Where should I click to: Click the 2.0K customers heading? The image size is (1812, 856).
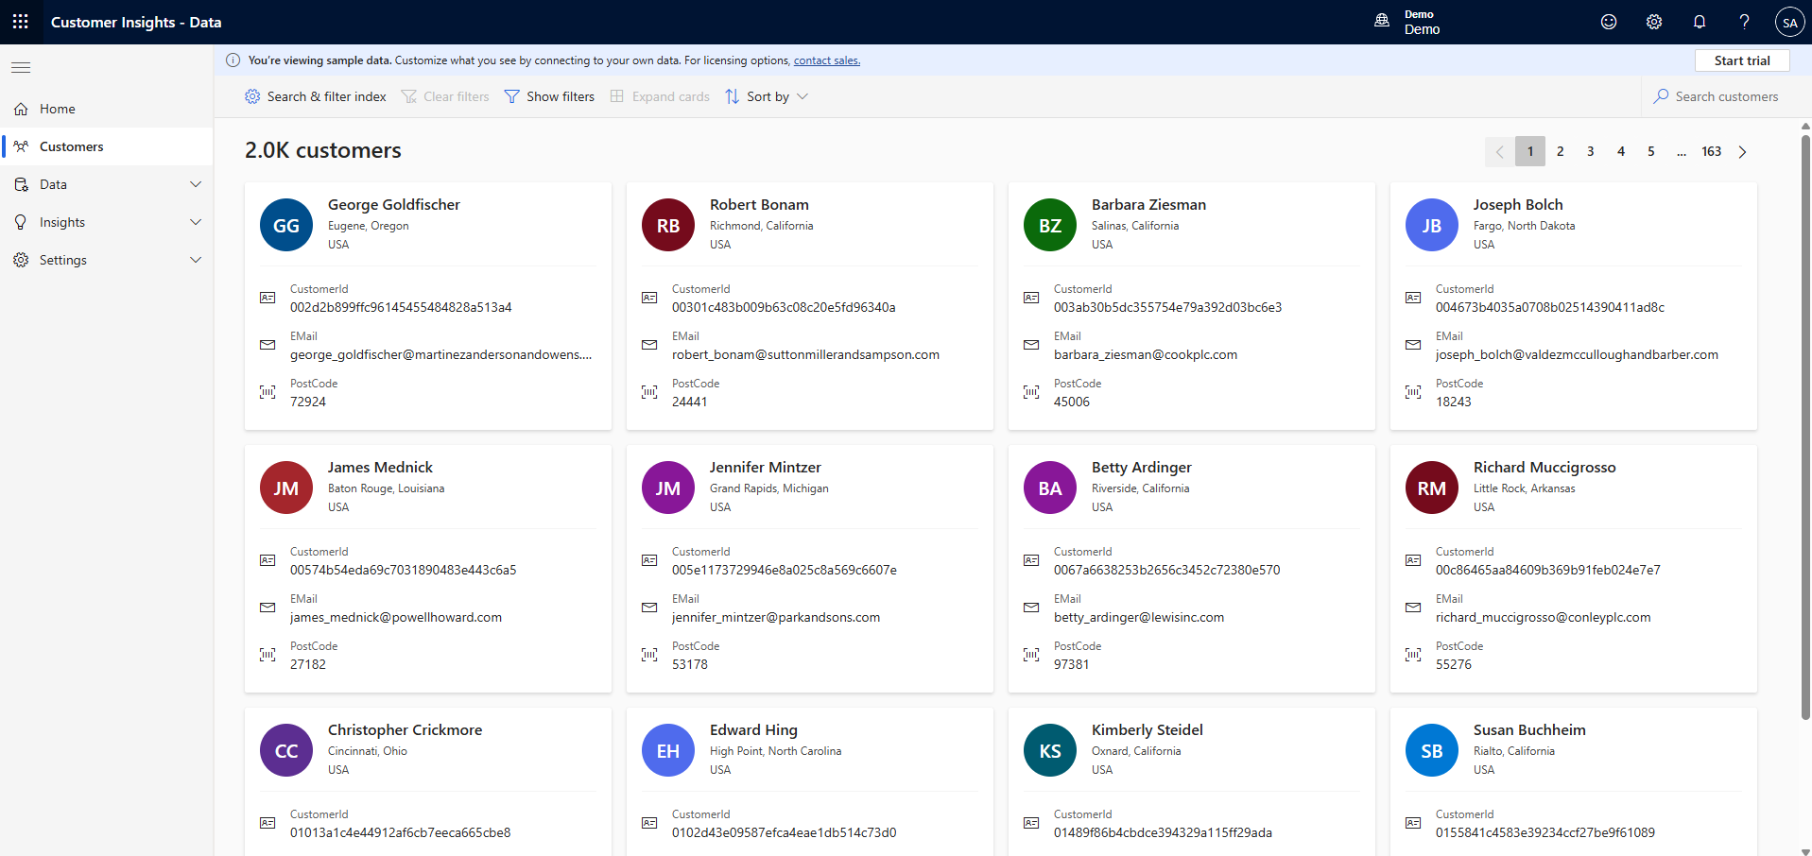tap(323, 150)
